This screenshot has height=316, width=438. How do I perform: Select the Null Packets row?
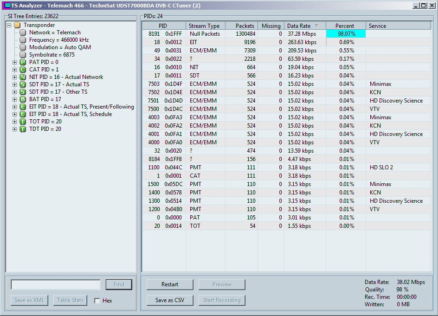coord(286,34)
